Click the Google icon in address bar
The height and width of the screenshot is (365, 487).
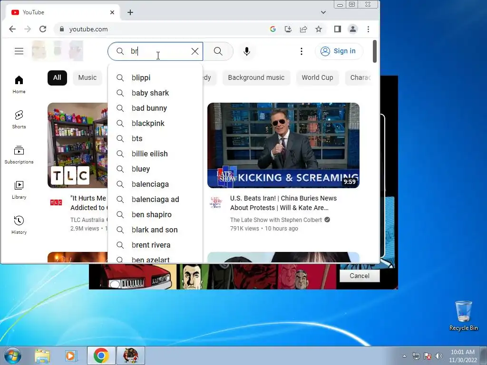[273, 29]
